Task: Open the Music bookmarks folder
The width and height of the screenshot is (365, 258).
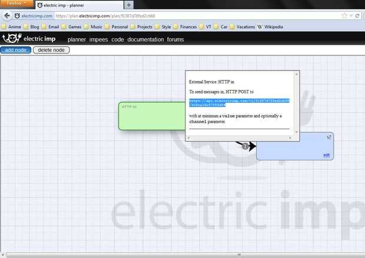Action: (x=94, y=26)
